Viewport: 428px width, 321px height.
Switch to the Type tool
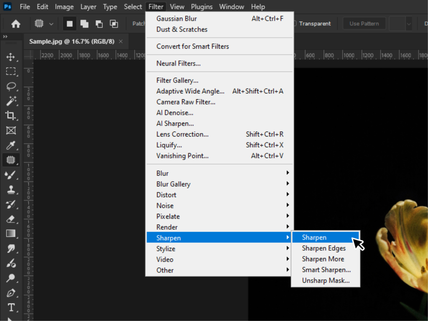11,307
